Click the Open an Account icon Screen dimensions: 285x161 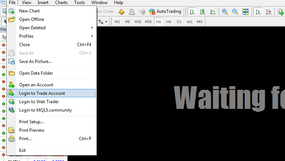[x=12, y=85]
